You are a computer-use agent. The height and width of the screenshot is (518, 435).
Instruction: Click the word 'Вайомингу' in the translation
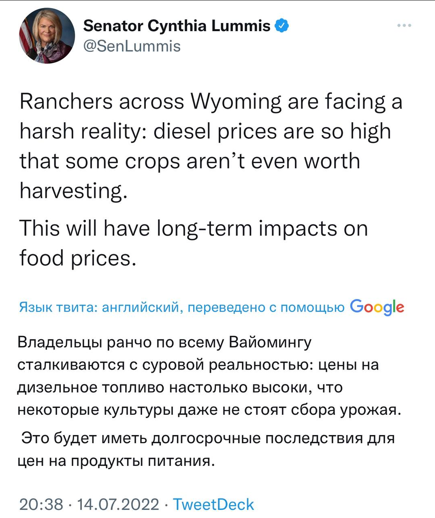270,343
